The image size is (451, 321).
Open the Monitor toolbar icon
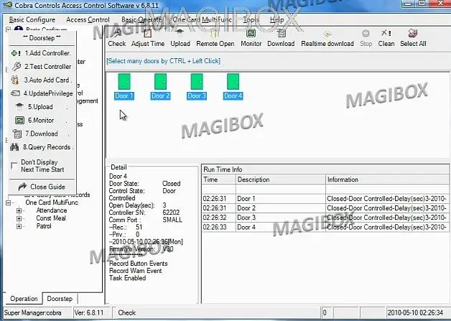click(251, 34)
